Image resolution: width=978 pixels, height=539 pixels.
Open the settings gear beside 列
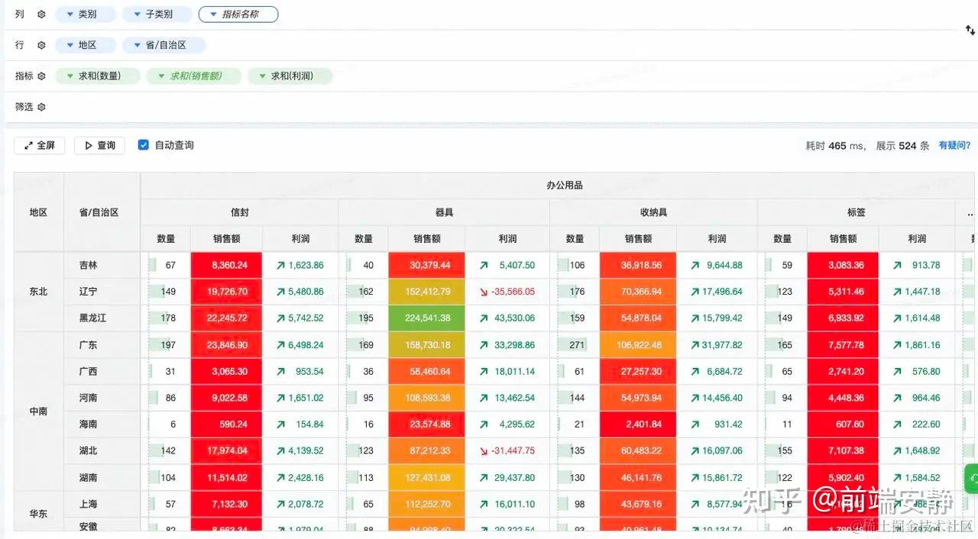tap(40, 14)
